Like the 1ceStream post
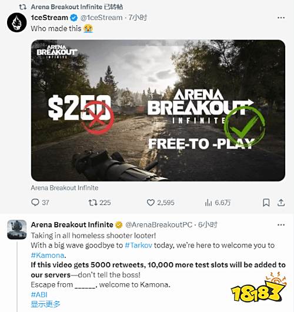Screen dimensions: 294x312 pyautogui.click(x=161, y=203)
